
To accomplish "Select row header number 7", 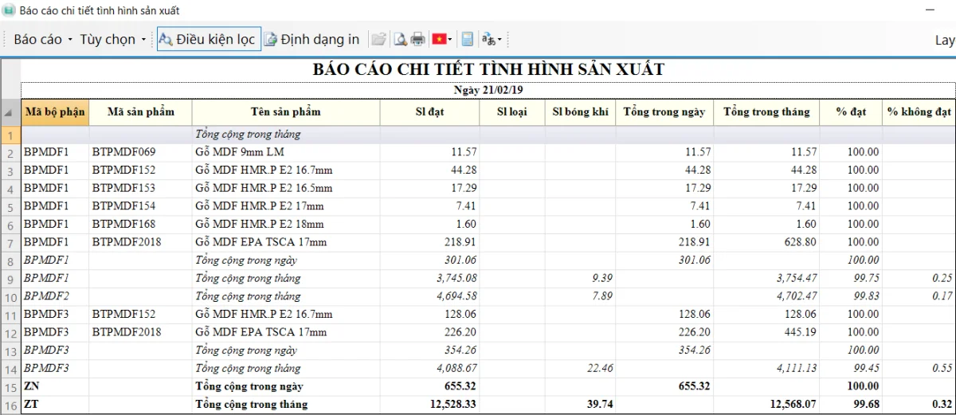I will click(x=10, y=242).
